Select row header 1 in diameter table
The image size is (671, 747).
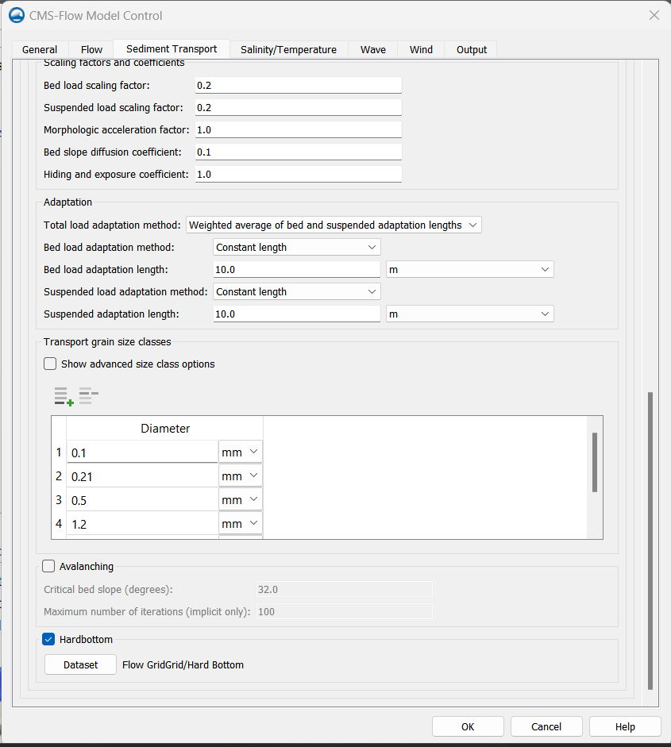(59, 452)
